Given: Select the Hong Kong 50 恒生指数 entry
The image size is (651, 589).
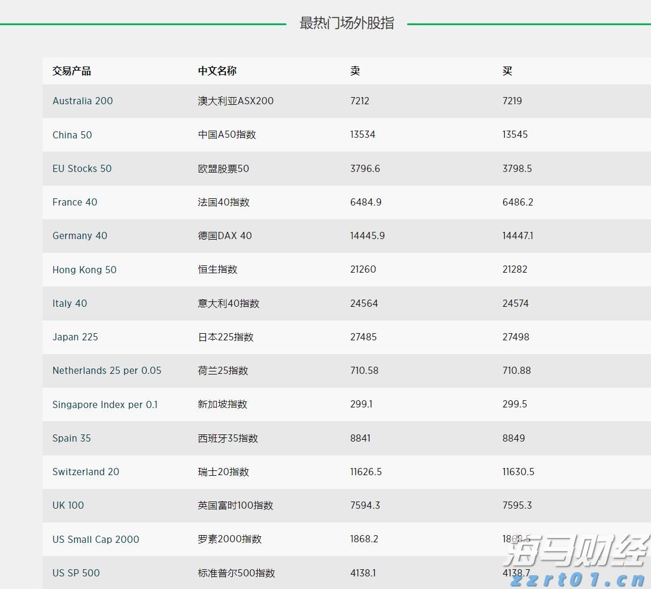Looking at the screenshot, I should 84,270.
